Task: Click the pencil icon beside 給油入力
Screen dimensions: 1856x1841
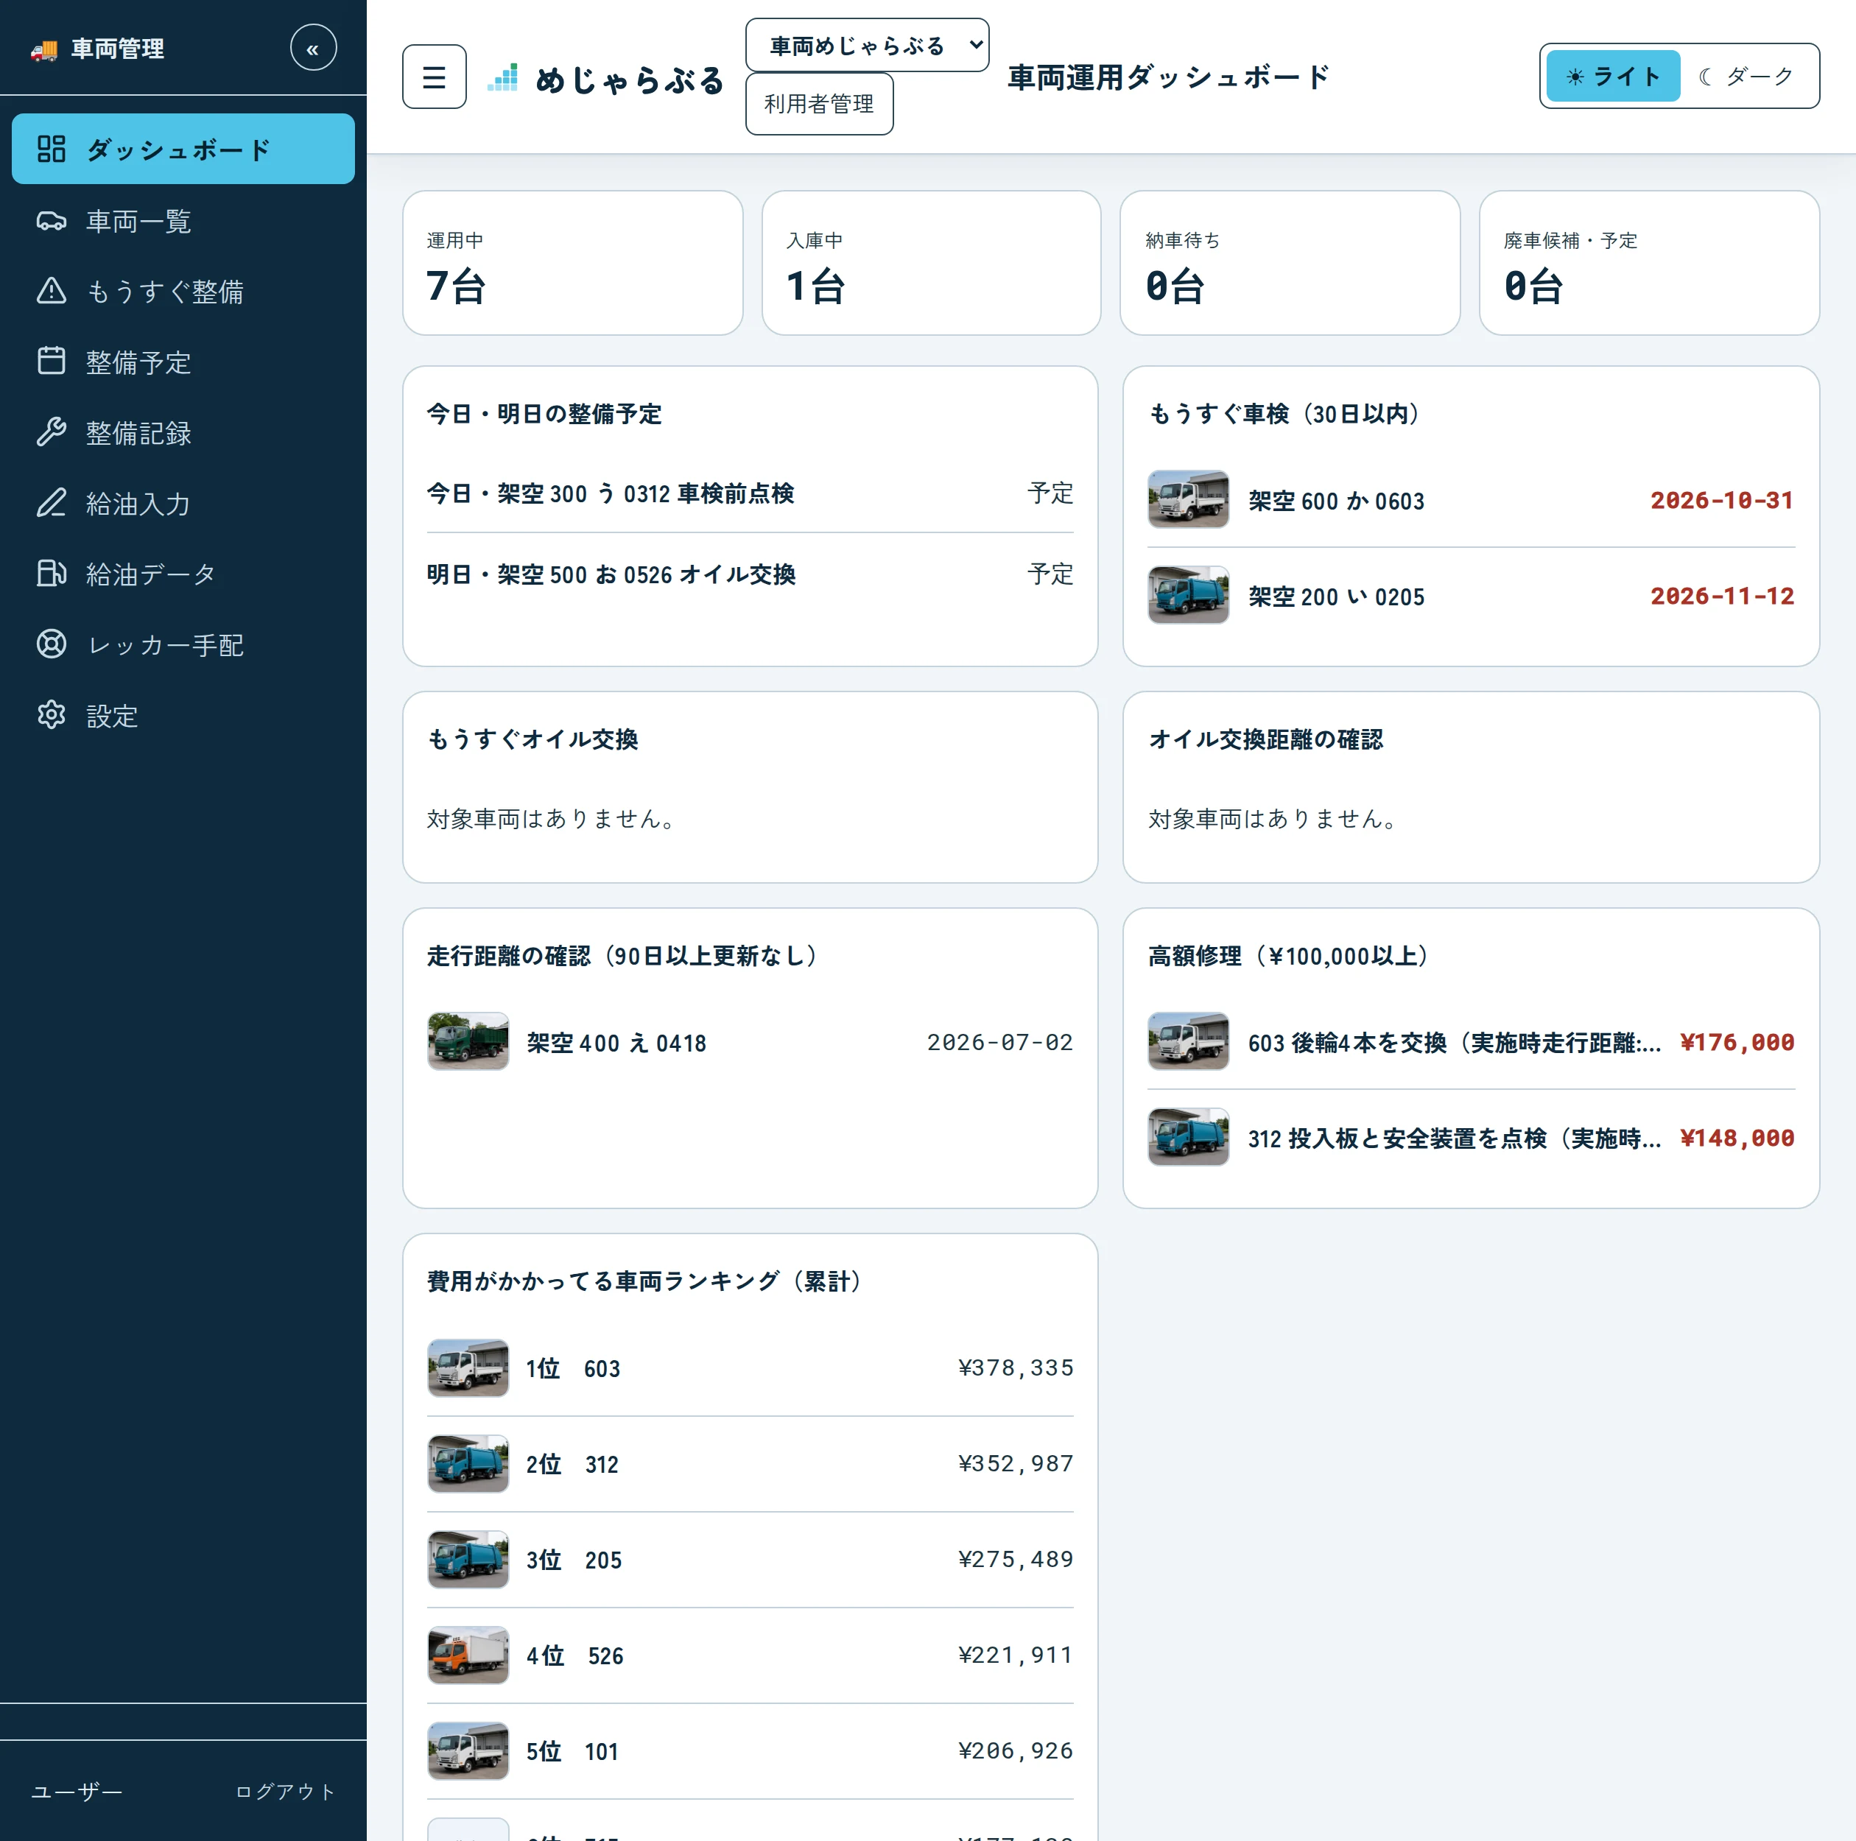Action: point(51,503)
